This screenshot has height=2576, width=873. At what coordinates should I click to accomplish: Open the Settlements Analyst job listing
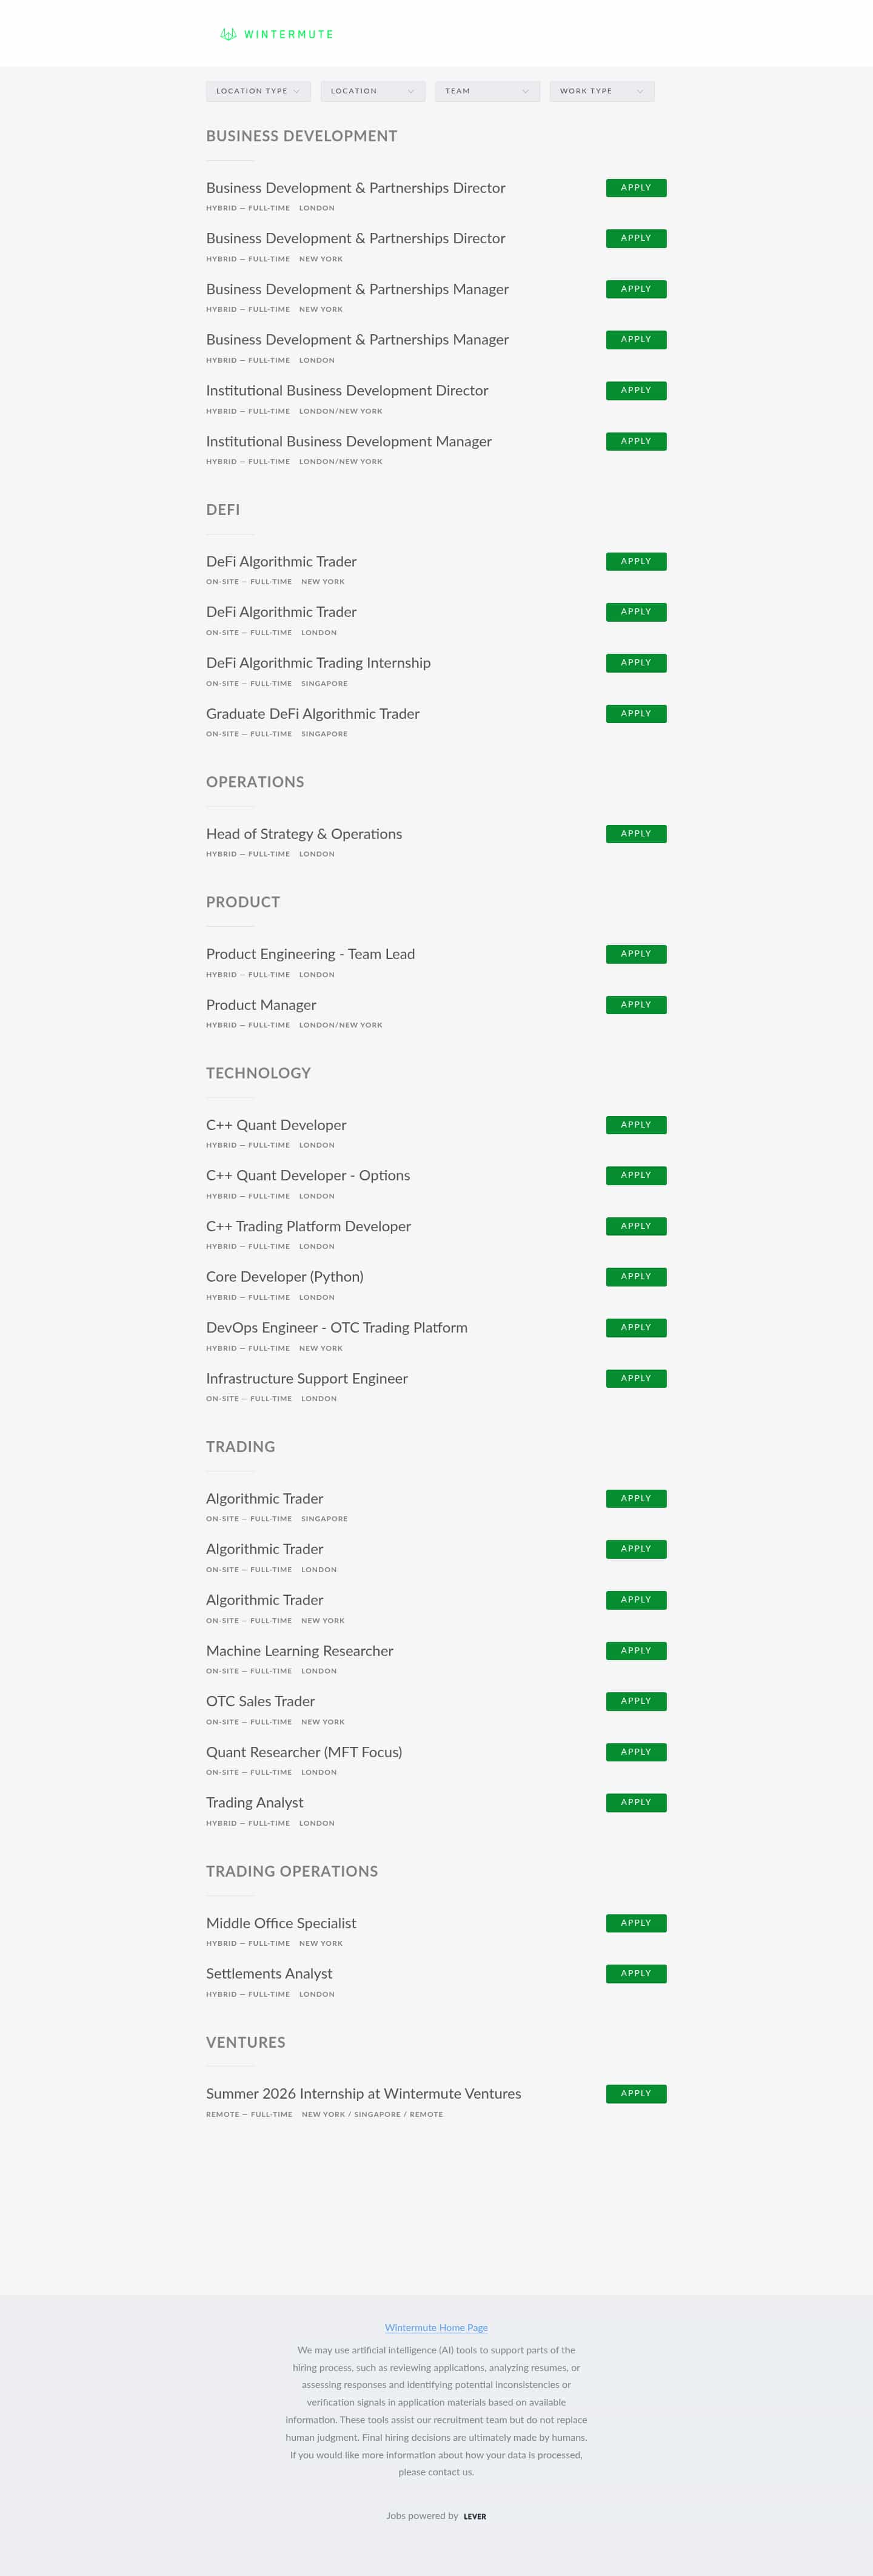[269, 1973]
